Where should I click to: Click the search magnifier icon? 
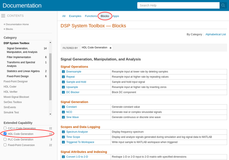click(223, 5)
